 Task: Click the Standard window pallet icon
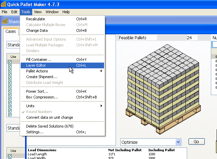(x=5, y=21)
